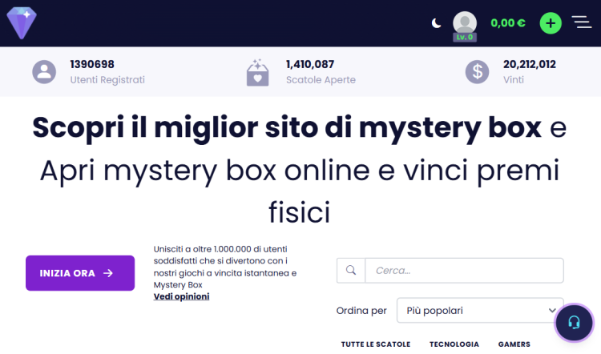Click the Lv. 0 level badge
The image size is (601, 354).
click(x=464, y=37)
